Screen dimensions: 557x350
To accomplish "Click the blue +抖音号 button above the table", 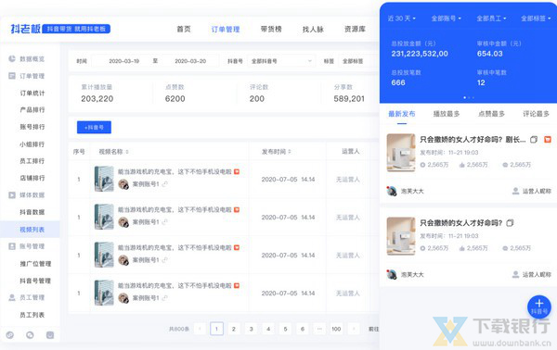I will (94, 127).
